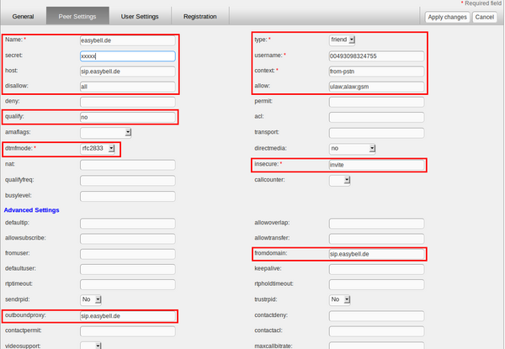Open the trustrpid dropdown
This screenshot has height=349, width=505.
[x=340, y=299]
